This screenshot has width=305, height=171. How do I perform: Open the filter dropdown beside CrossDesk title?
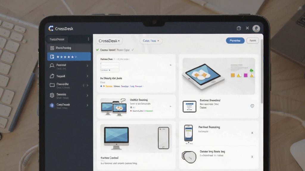coord(151,41)
